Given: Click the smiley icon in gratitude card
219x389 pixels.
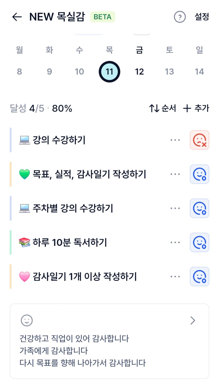Looking at the screenshot, I should (x=27, y=320).
